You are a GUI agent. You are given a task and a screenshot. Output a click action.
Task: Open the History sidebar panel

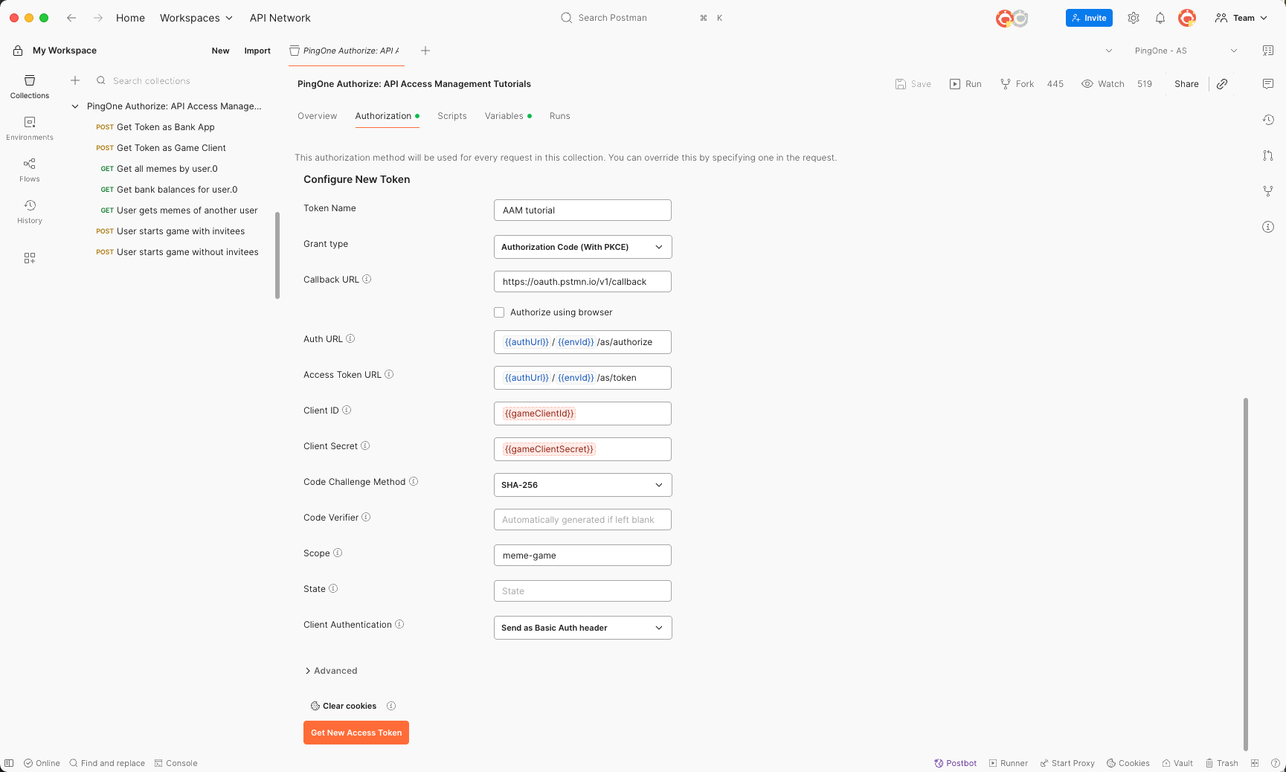[x=30, y=211]
